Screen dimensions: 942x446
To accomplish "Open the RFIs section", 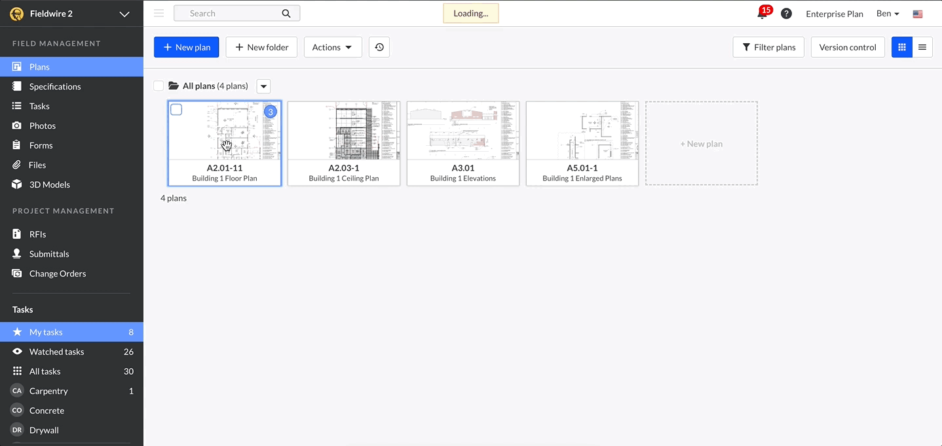I will point(37,234).
